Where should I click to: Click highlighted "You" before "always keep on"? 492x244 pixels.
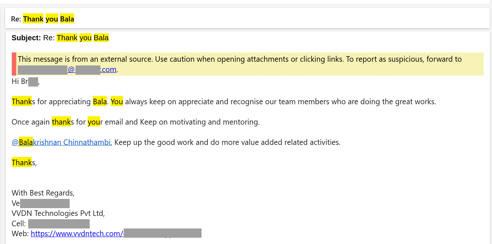coord(117,102)
